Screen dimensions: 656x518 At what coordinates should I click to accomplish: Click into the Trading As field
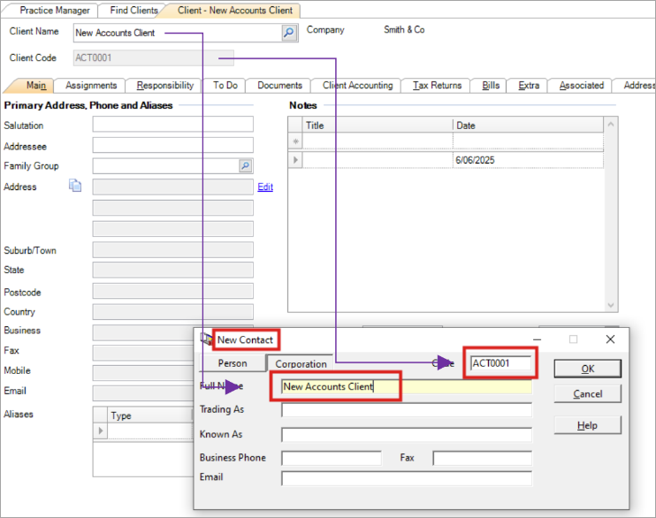point(407,410)
